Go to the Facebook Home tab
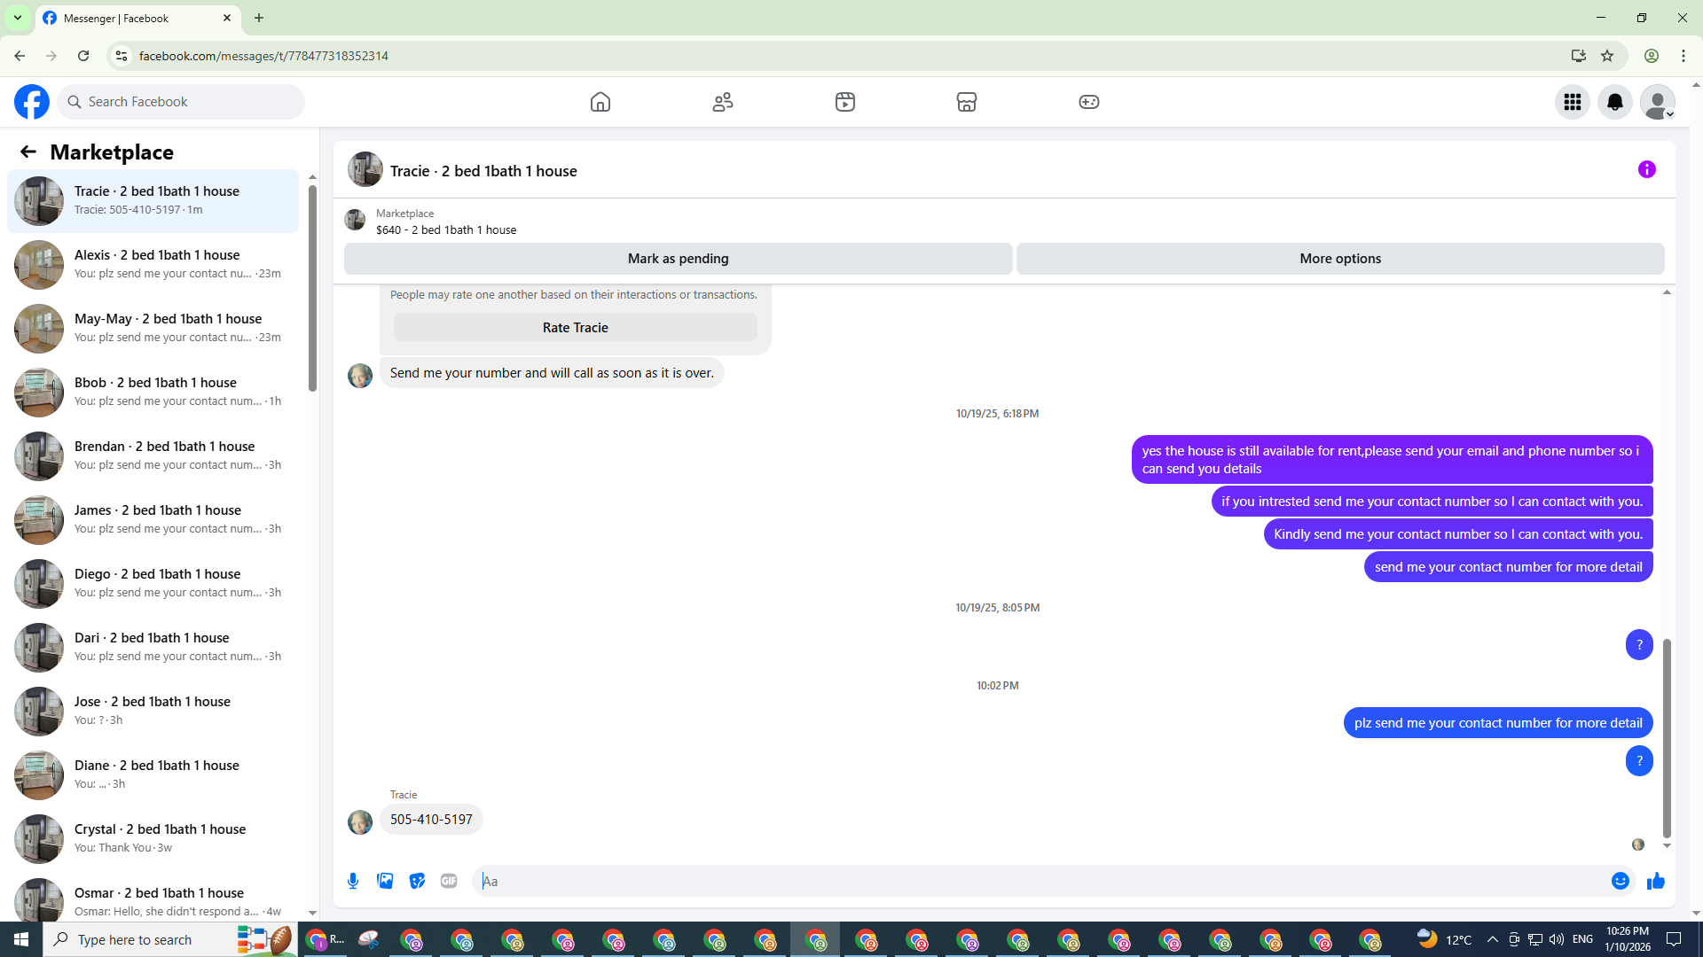The width and height of the screenshot is (1703, 957). point(600,102)
